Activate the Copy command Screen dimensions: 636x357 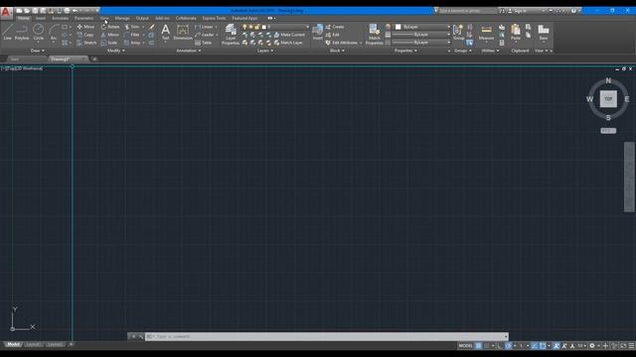coord(85,35)
